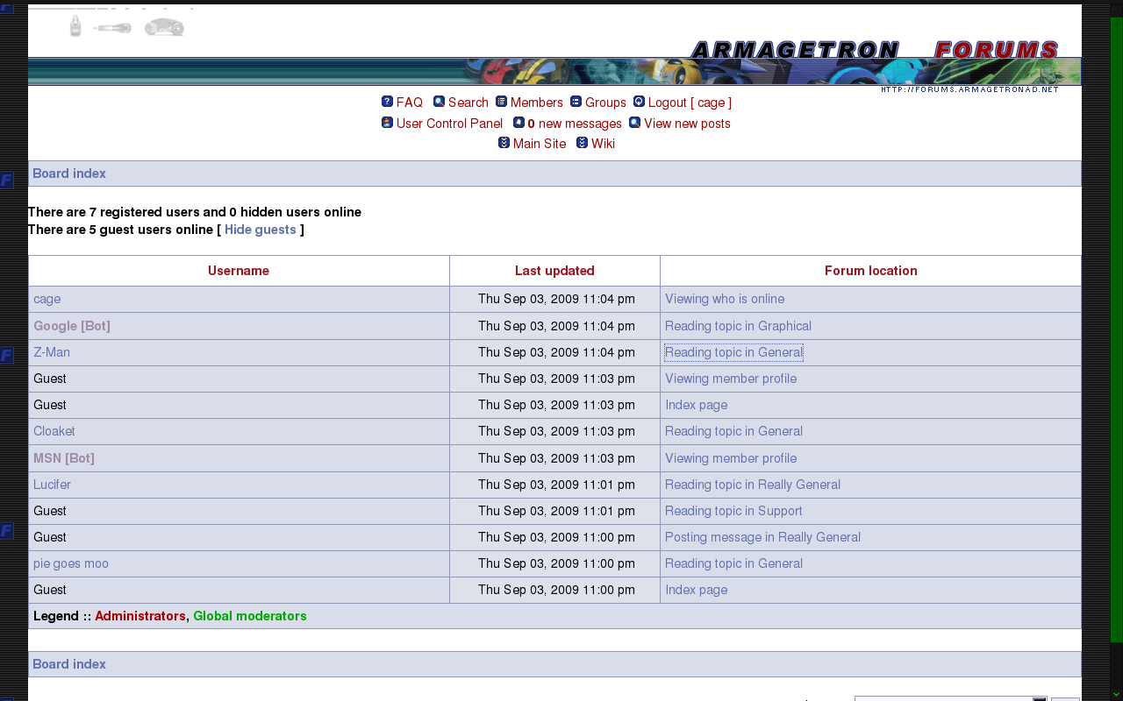Click the Groups icon
The image size is (1123, 701).
(576, 102)
